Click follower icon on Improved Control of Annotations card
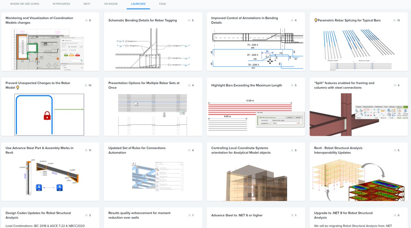This screenshot has width=411, height=228. 292,21
